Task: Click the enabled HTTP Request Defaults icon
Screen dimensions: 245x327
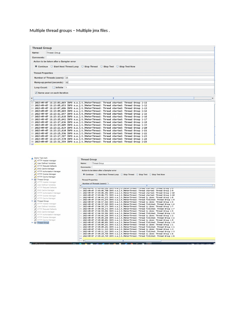Action: coord(35,166)
